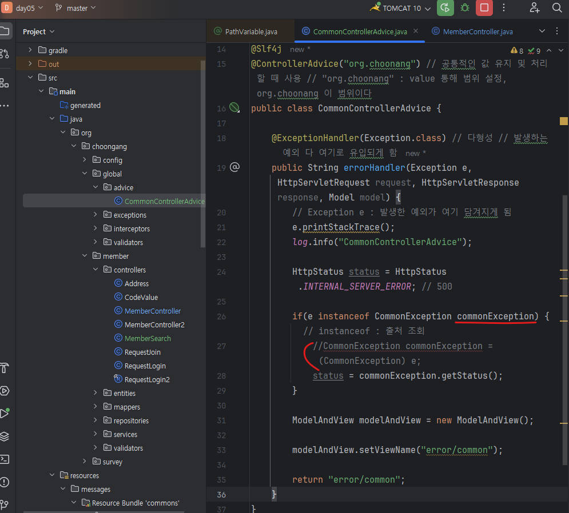
Task: Open the Build hammer tool window
Action: (5, 368)
